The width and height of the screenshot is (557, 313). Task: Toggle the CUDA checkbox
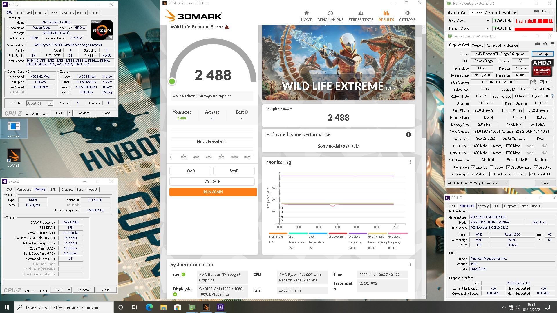click(491, 168)
